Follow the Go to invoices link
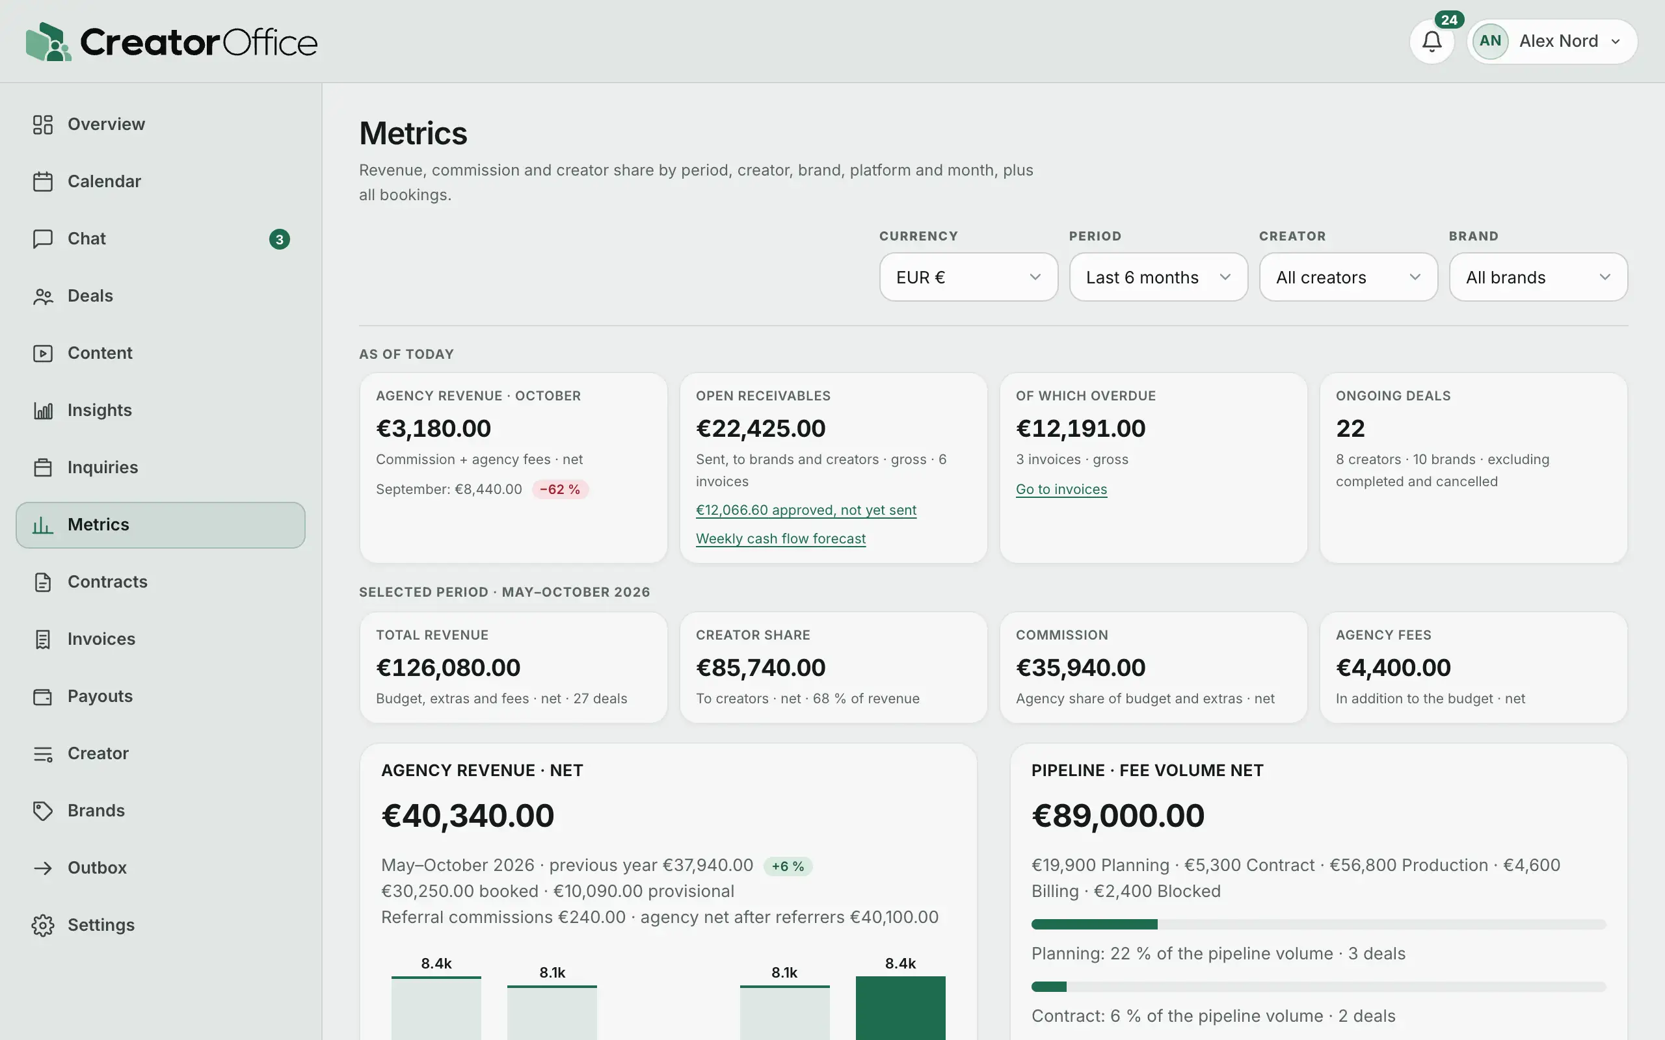Image resolution: width=1665 pixels, height=1040 pixels. (x=1061, y=489)
